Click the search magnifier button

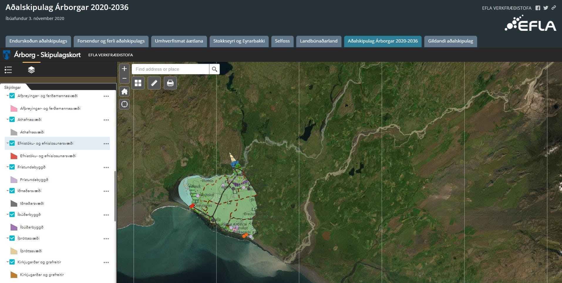pos(214,69)
